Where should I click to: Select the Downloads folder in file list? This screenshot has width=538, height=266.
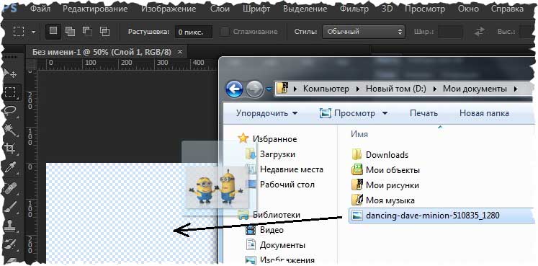(x=387, y=155)
